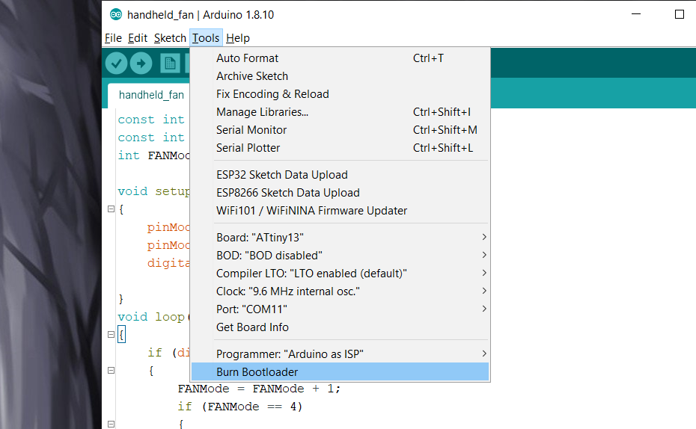This screenshot has width=696, height=429.
Task: Open the Serial Plotter
Action: point(341,148)
